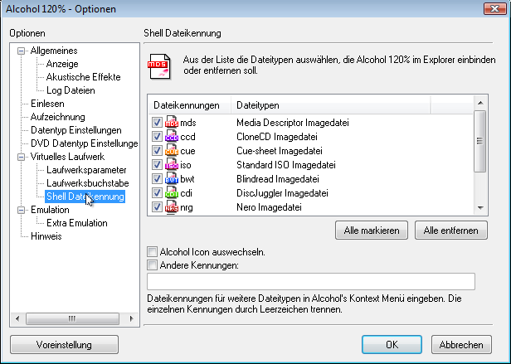Select DVD Datentyp Einstellungen tree item

tap(85, 143)
